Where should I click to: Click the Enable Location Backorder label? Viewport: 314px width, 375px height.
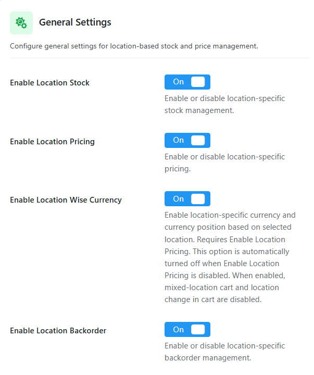[58, 331]
